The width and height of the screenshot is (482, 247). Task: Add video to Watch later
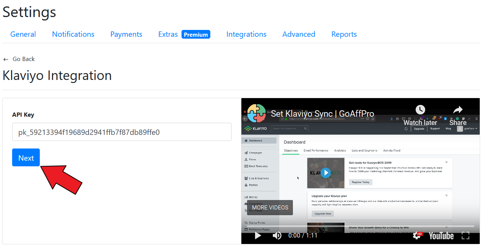coord(420,116)
